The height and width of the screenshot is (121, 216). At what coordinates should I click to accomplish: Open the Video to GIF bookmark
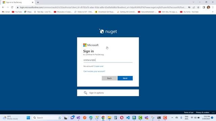(83, 12)
